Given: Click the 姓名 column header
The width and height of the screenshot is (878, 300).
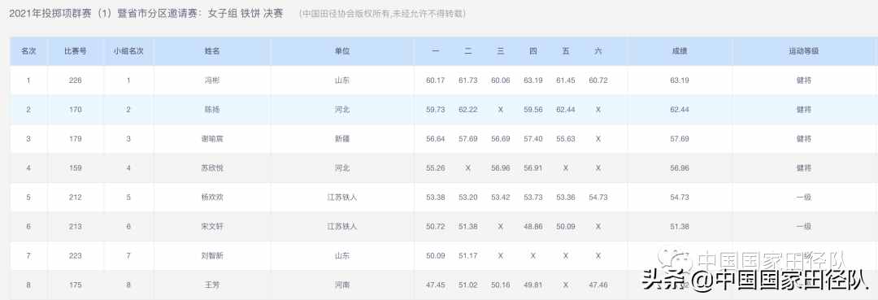Looking at the screenshot, I should point(212,51).
